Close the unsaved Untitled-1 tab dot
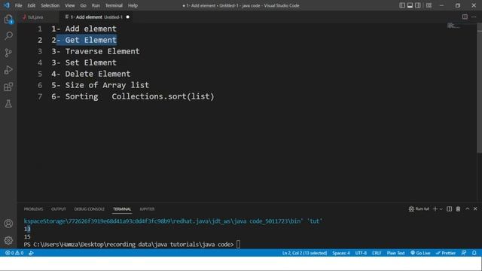This screenshot has height=271, width=482. point(127,17)
